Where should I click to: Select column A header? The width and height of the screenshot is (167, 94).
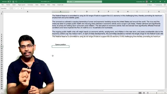28,11
